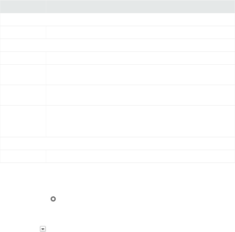Select right cell in the bottom table row
This screenshot has height=232, width=235.
[140, 156]
